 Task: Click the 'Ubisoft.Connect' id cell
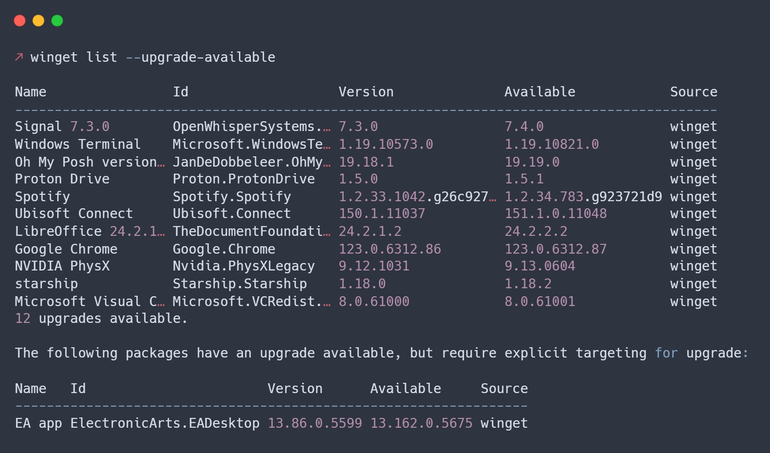pyautogui.click(x=232, y=213)
